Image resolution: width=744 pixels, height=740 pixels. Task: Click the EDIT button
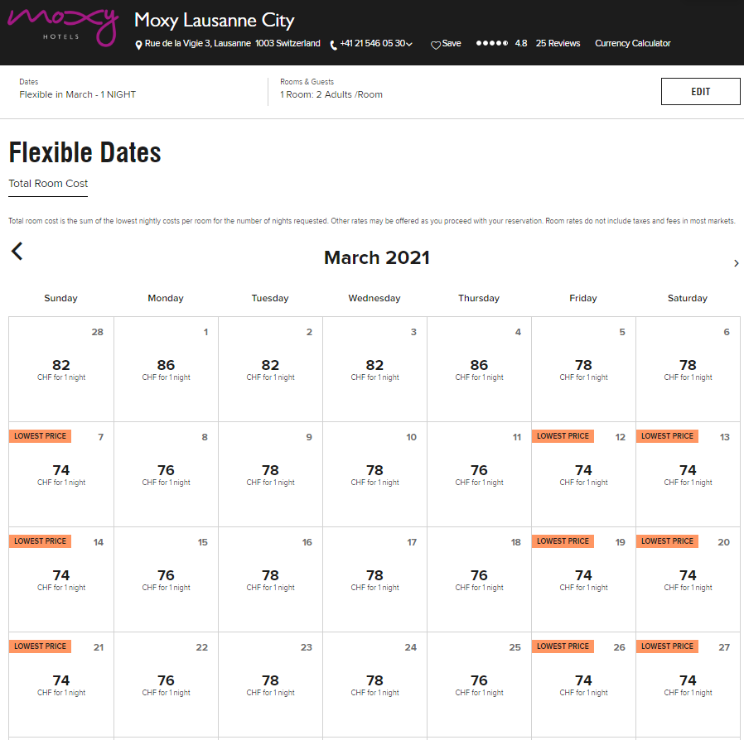coord(700,92)
